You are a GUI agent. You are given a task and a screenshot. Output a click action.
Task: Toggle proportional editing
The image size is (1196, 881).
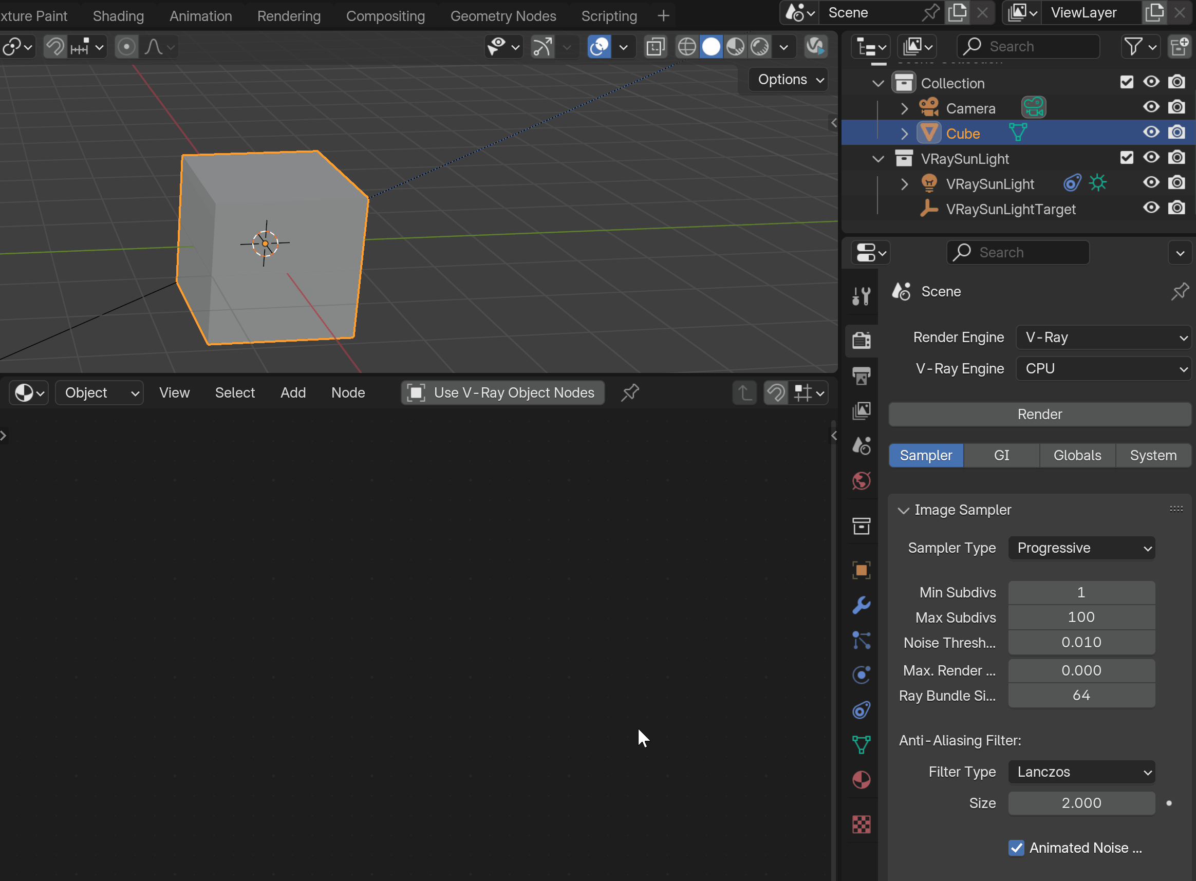click(126, 47)
